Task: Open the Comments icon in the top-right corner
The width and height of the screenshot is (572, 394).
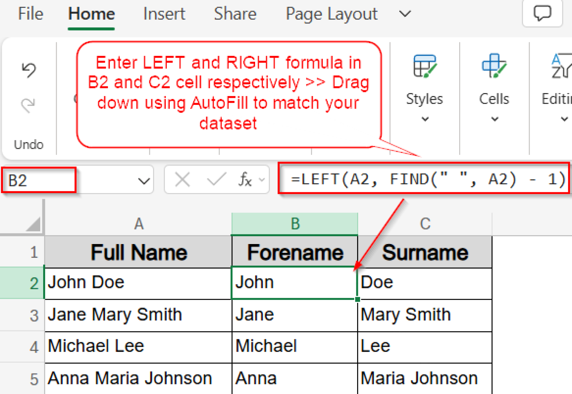Action: [x=542, y=14]
